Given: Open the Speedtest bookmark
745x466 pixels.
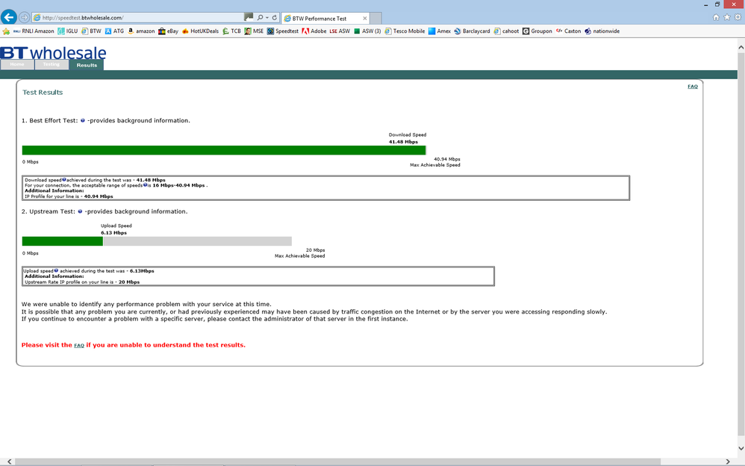Looking at the screenshot, I should (283, 31).
